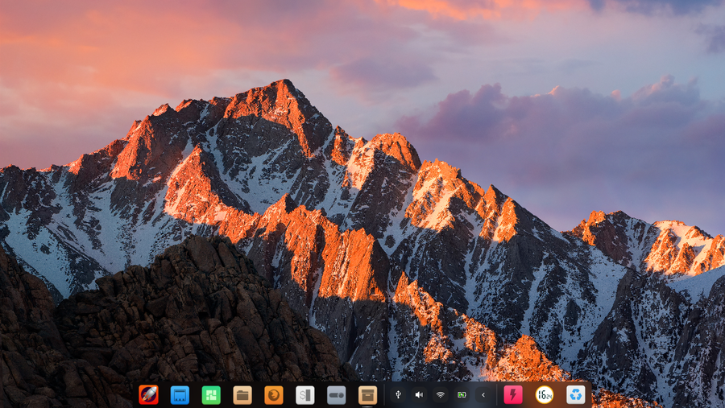Viewport: 725px width, 408px height.
Task: Click the separator left of the USB tray icon
Action: [384, 394]
